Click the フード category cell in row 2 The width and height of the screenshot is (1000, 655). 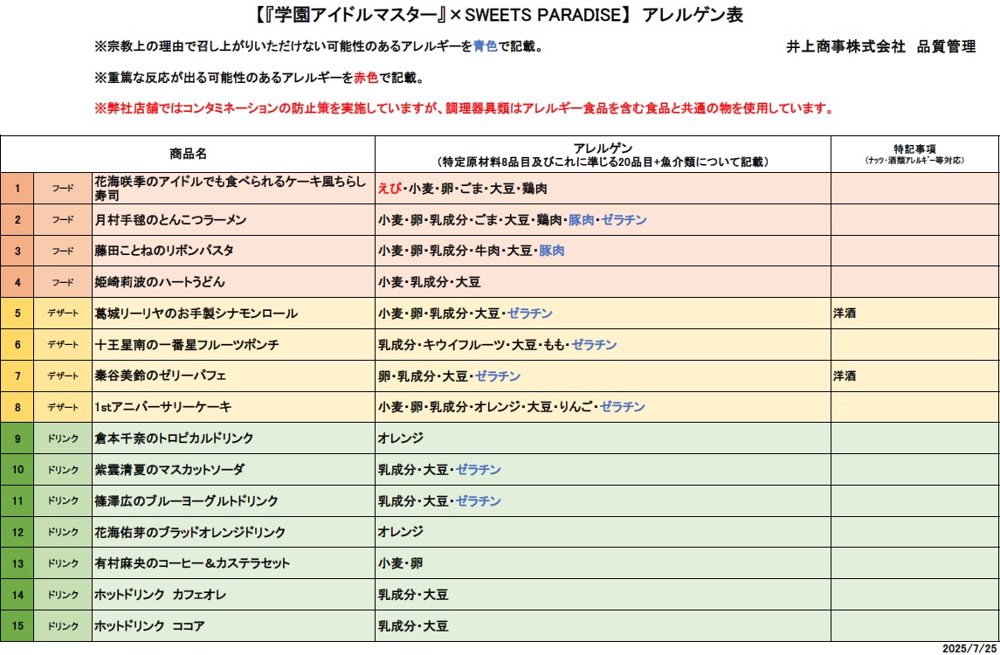[x=63, y=220]
